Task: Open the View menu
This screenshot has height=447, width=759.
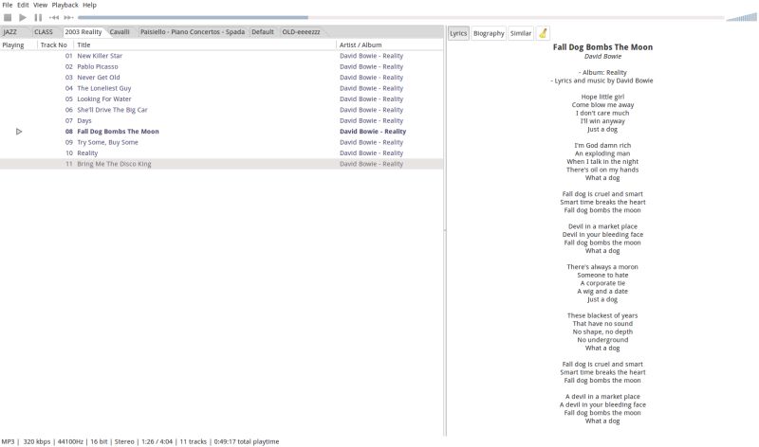Action: click(40, 5)
